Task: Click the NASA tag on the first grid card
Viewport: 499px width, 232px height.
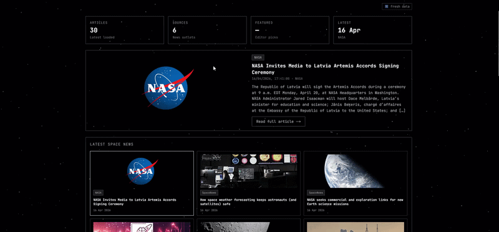Action: [99, 193]
